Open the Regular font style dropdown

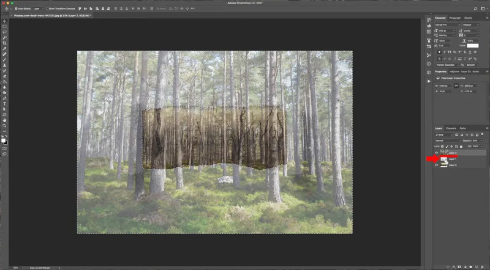click(471, 24)
